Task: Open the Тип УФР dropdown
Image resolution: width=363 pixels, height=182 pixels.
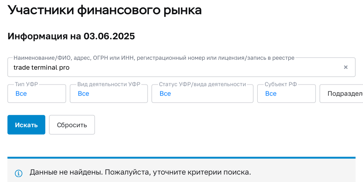Action: [37, 94]
